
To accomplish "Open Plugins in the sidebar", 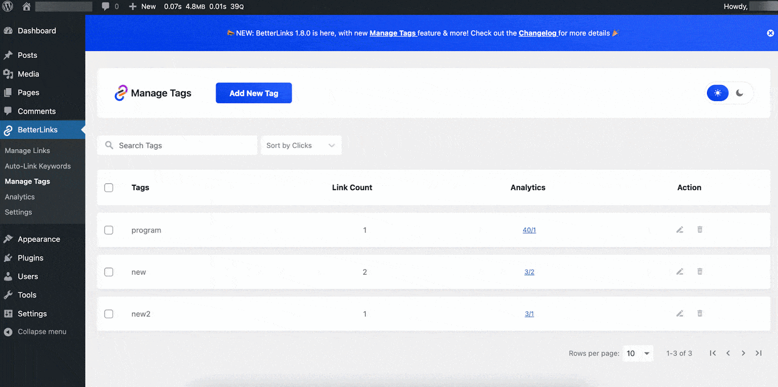I will pos(42,258).
